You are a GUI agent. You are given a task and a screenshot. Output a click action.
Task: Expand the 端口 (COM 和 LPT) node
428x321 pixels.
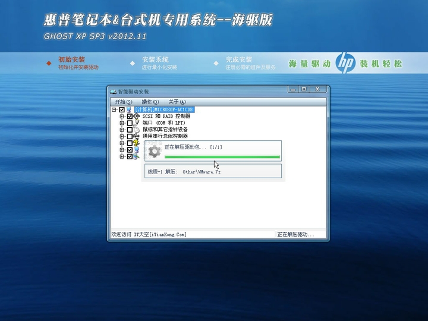click(x=122, y=123)
